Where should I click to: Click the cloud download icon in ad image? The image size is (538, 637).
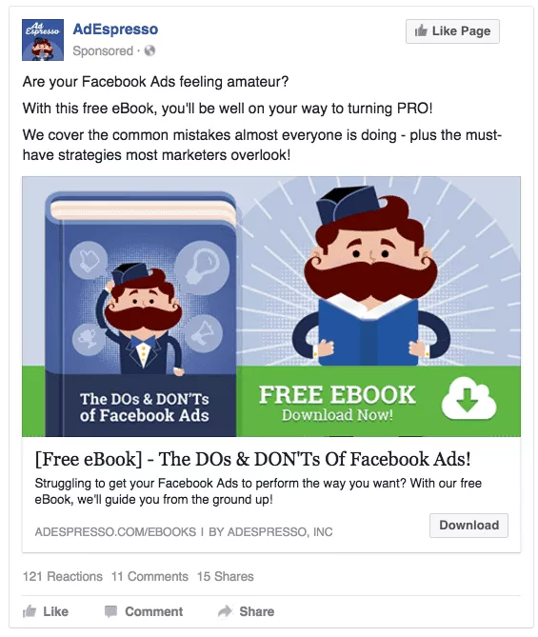coord(468,399)
